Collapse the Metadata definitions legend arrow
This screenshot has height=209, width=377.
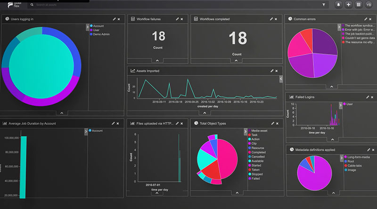[x=341, y=158]
